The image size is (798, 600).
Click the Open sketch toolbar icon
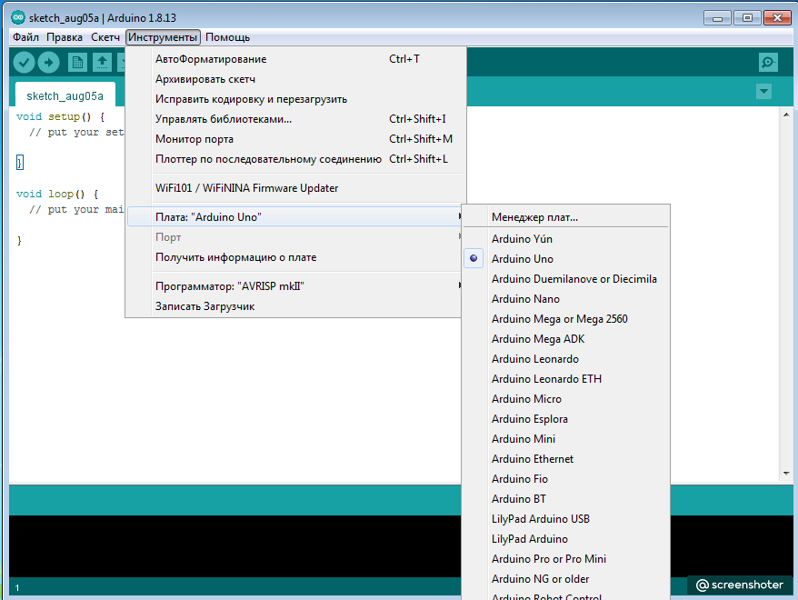pos(102,62)
